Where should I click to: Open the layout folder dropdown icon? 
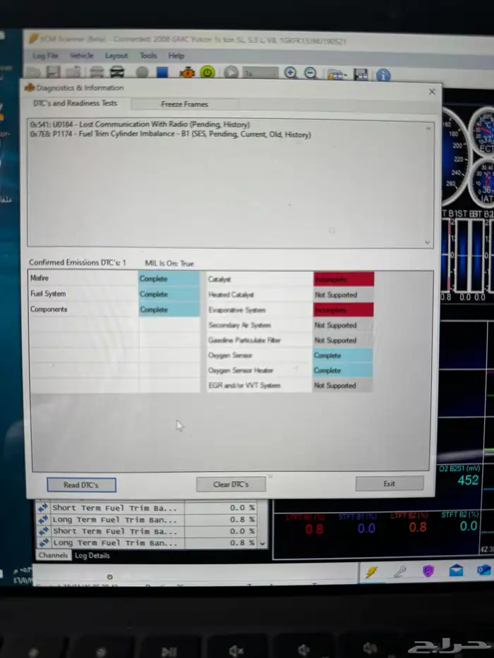336,75
